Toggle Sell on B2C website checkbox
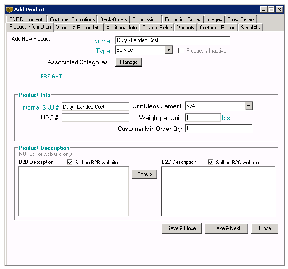 pyautogui.click(x=211, y=163)
